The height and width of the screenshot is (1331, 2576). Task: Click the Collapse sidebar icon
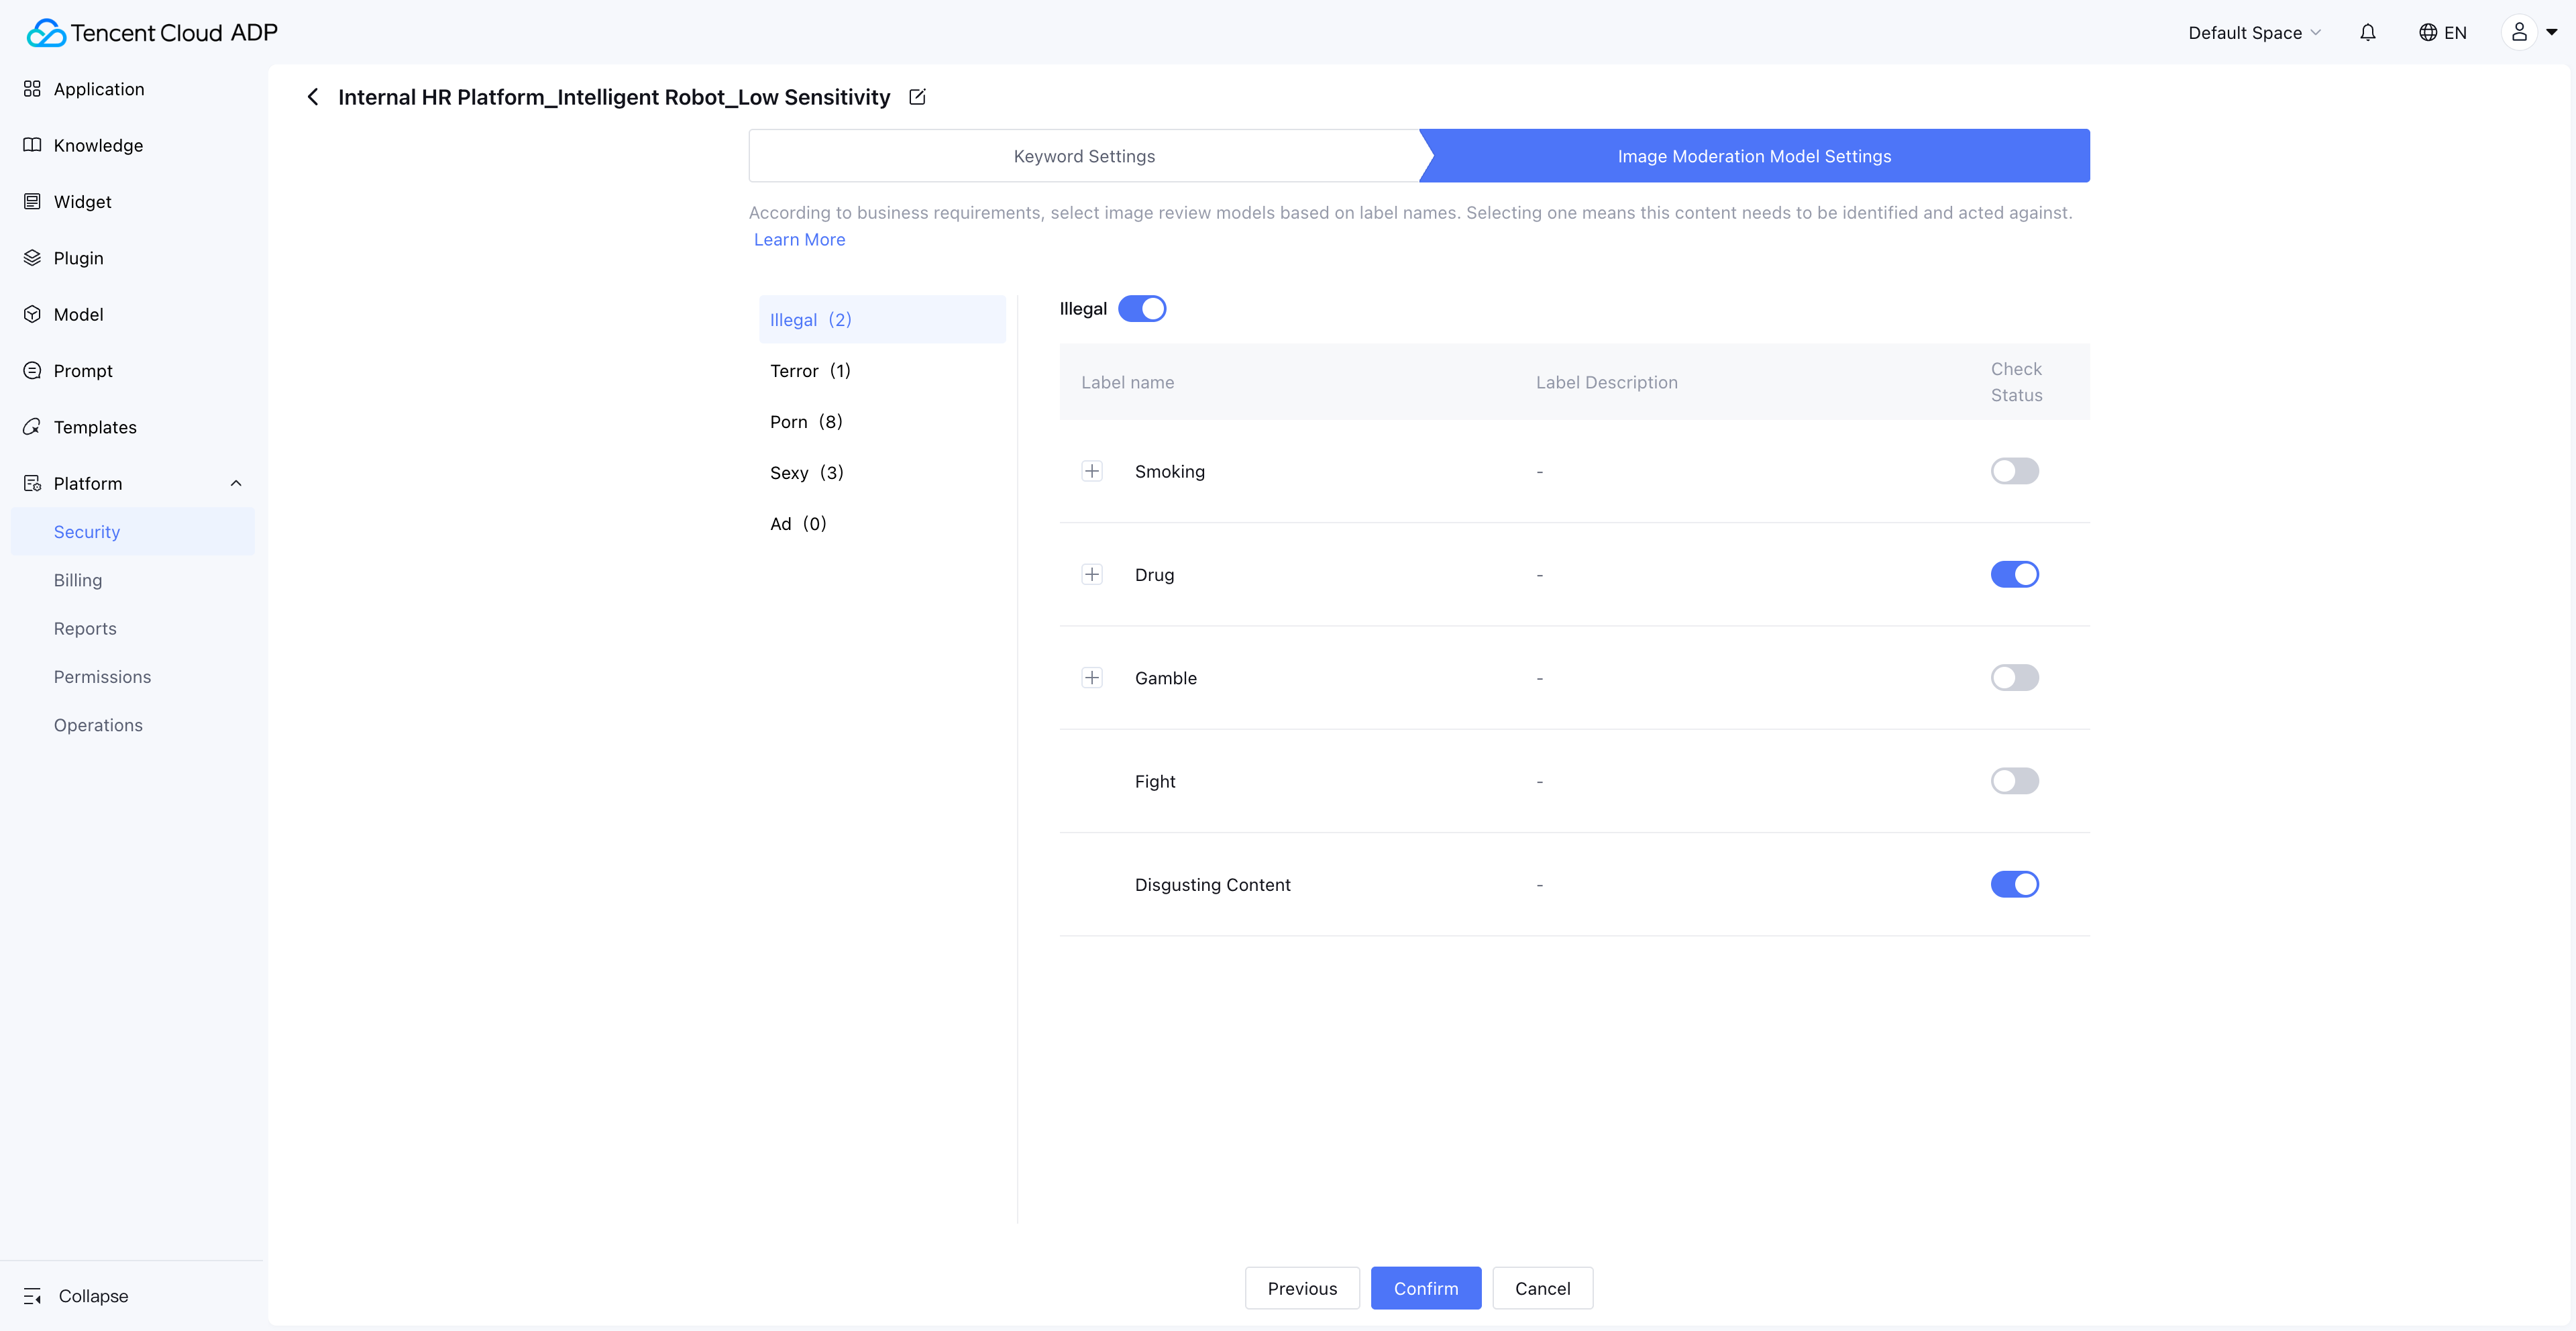(33, 1296)
